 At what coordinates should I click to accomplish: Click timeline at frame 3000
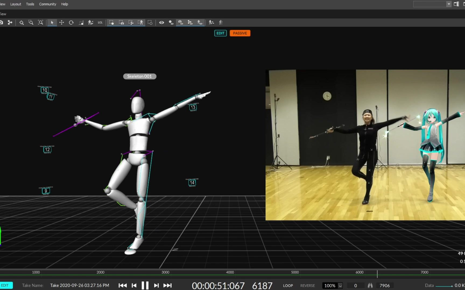coord(165,272)
